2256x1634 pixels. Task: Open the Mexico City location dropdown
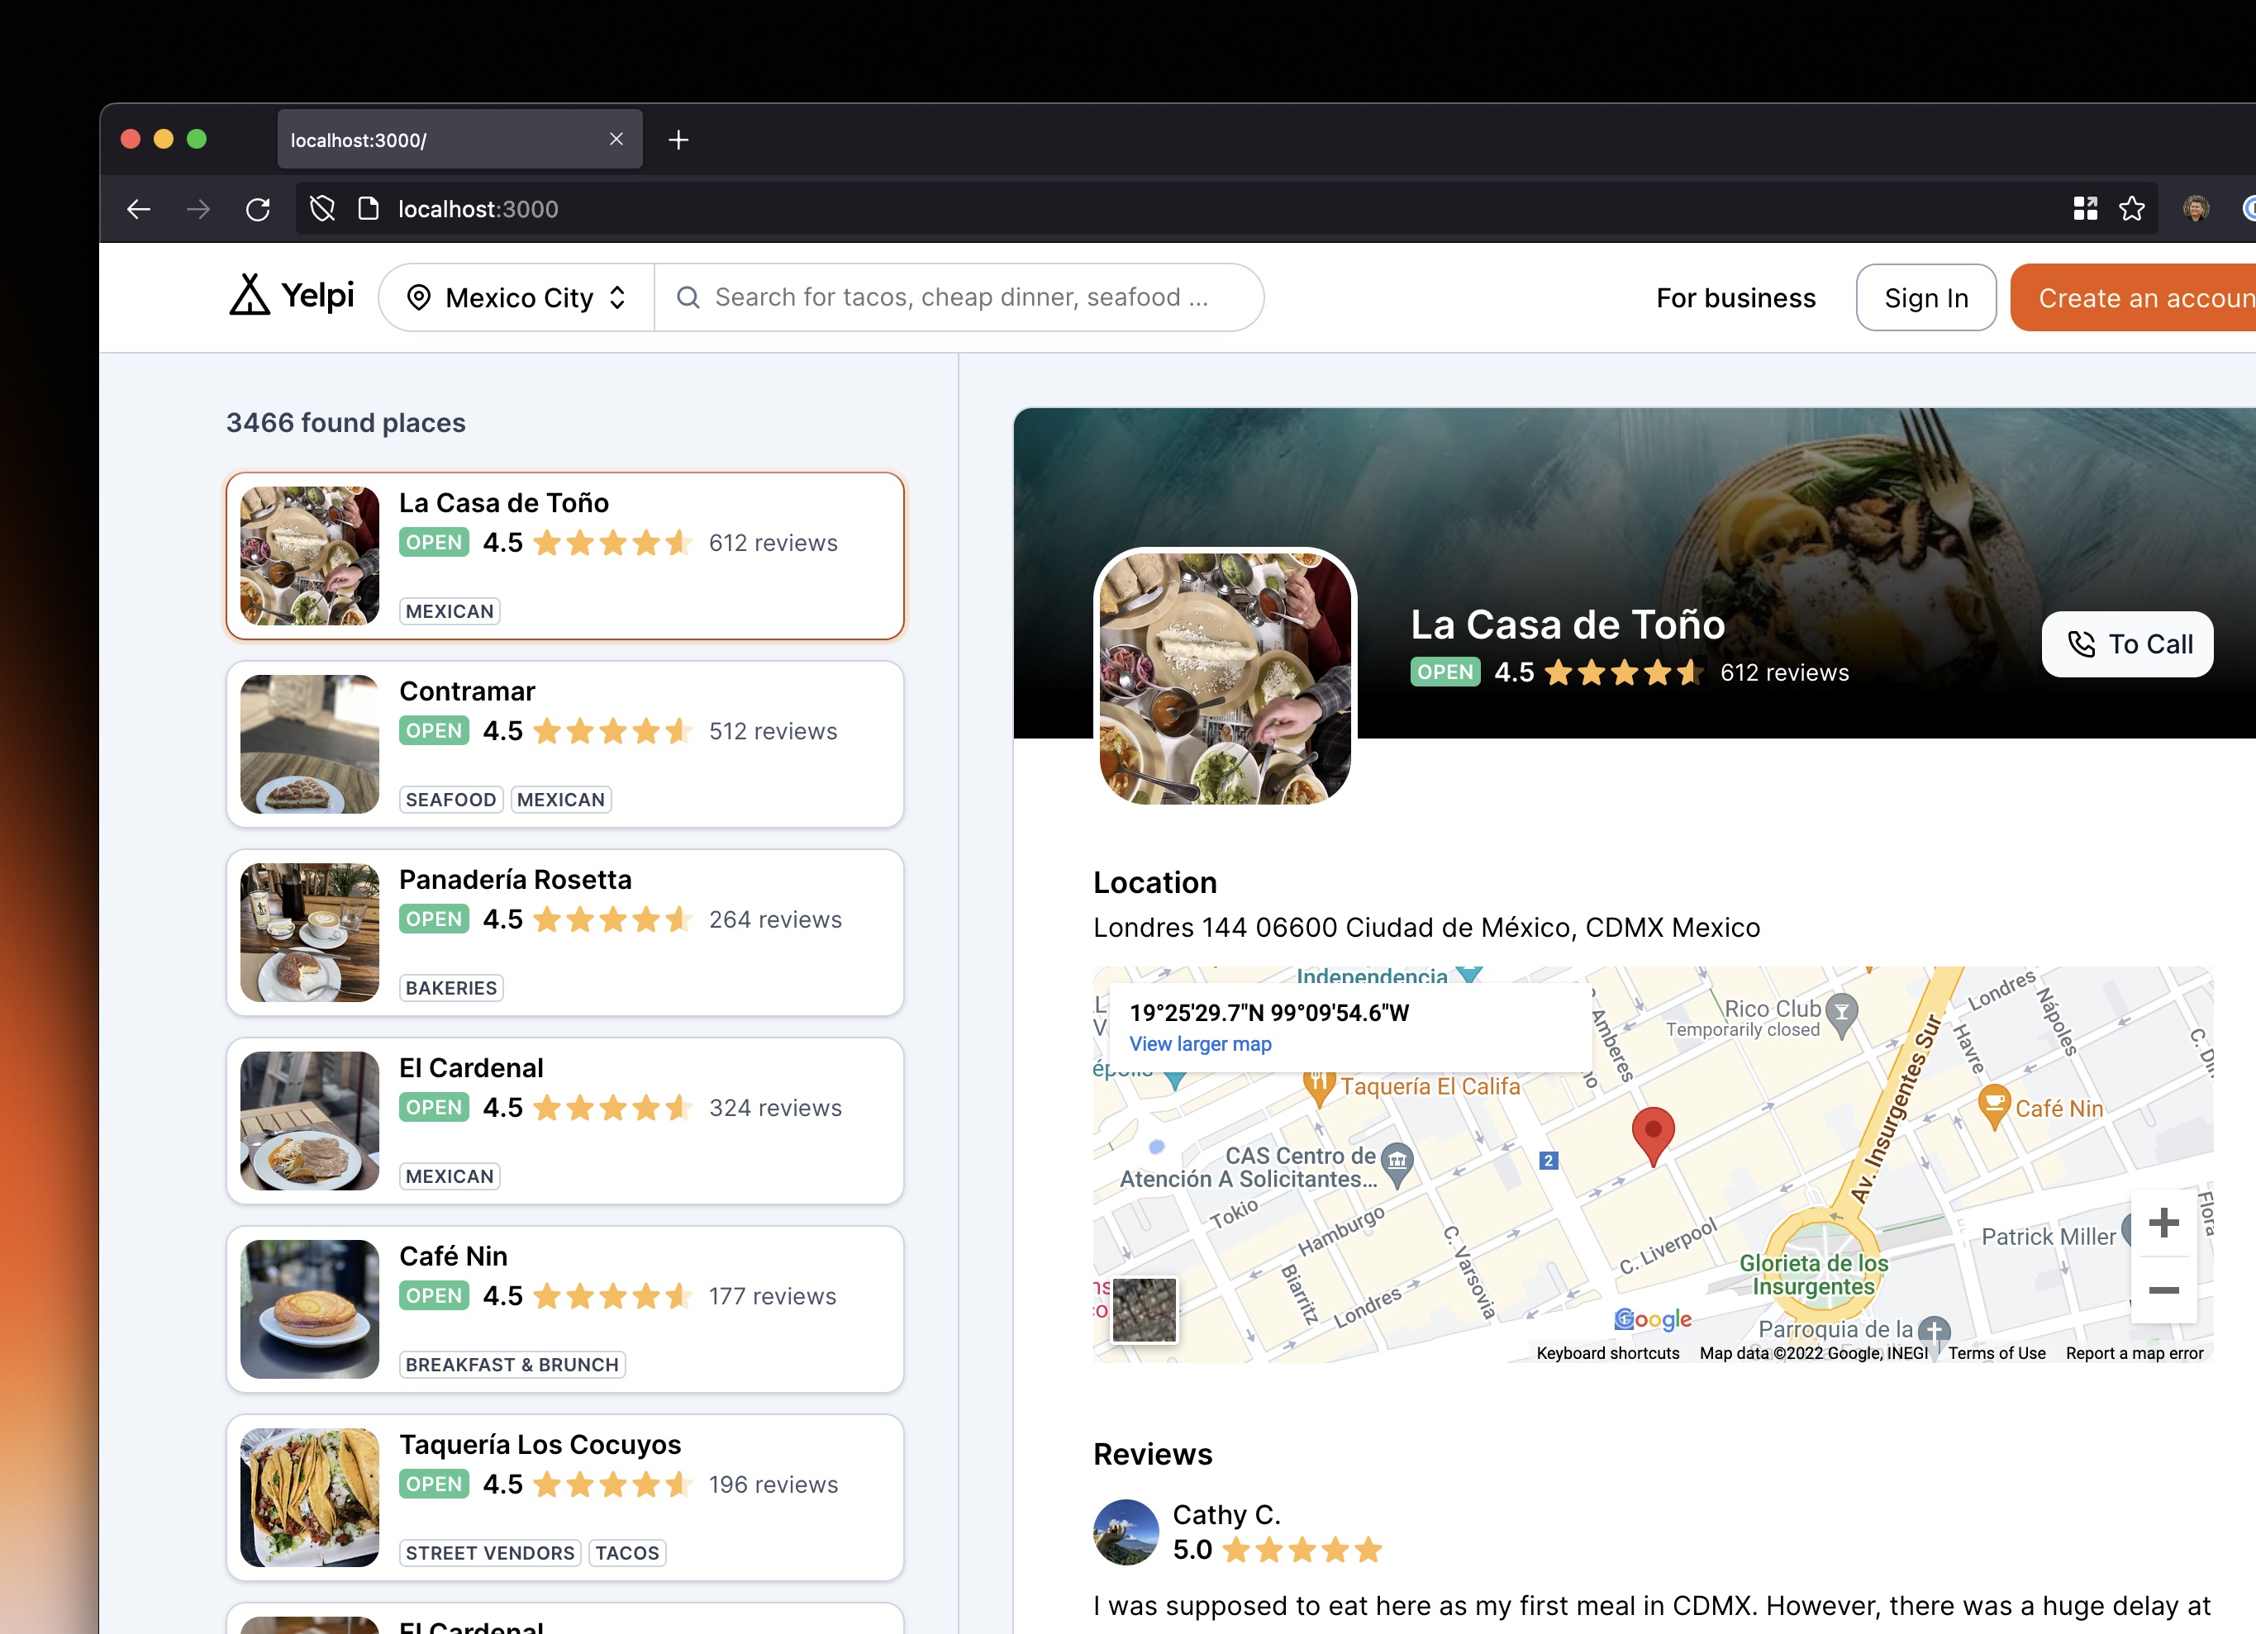(516, 297)
